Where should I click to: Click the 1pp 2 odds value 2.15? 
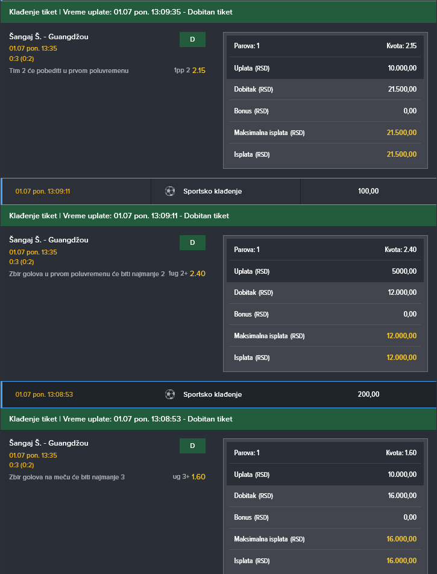[x=199, y=71]
